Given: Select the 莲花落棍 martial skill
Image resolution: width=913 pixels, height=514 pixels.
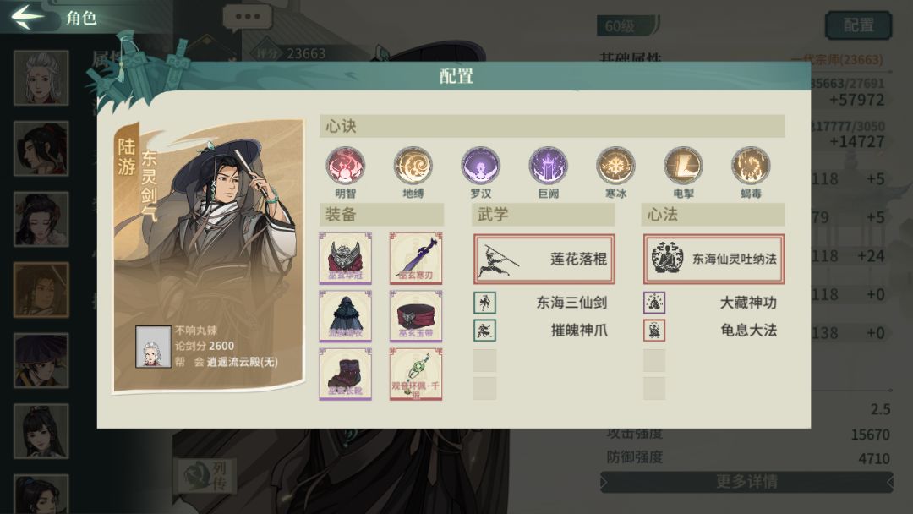Looking at the screenshot, I should pos(544,259).
